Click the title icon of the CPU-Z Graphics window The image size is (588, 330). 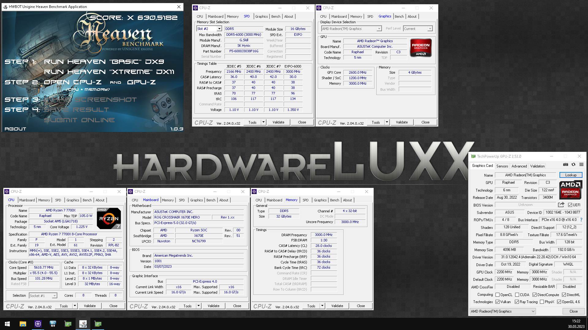click(319, 8)
